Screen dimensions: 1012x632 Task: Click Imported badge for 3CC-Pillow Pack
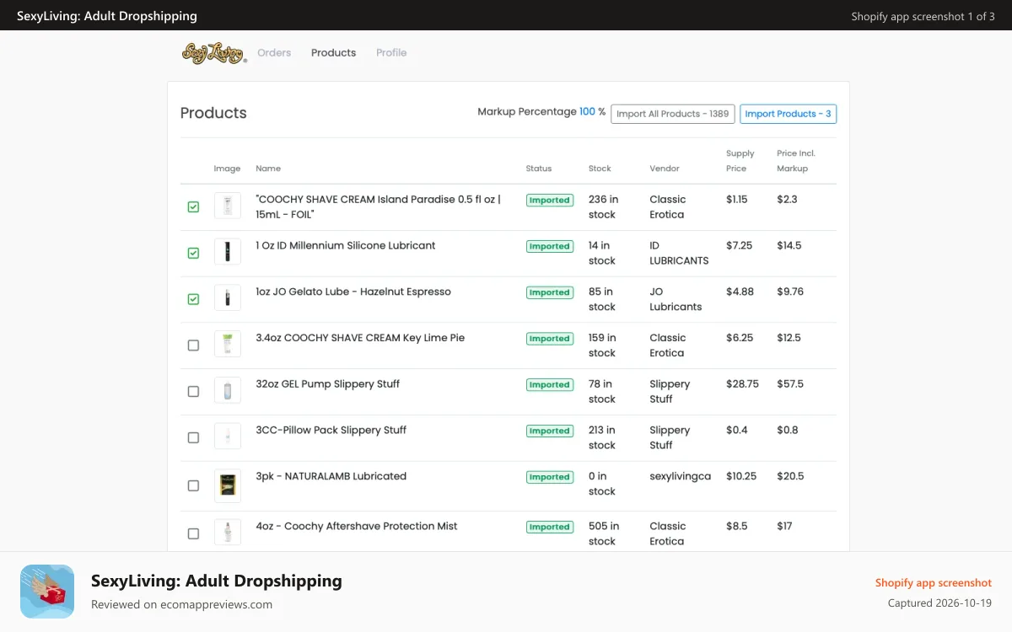550,431
